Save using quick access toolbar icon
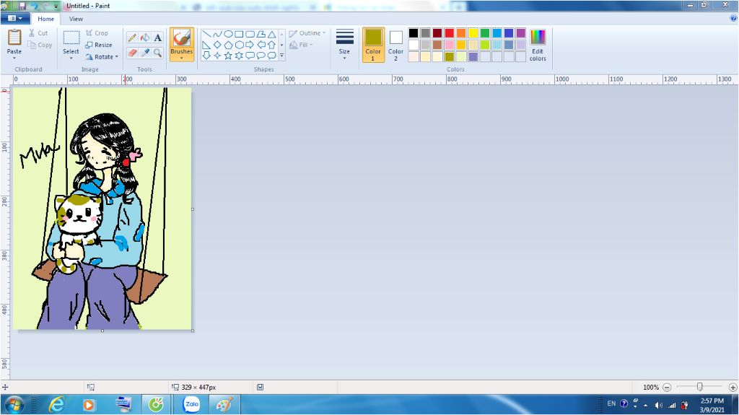Screen dimensions: 739x415 (x=22, y=6)
